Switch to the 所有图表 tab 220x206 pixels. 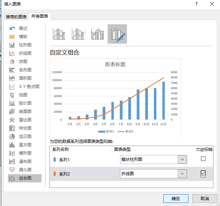pos(40,16)
